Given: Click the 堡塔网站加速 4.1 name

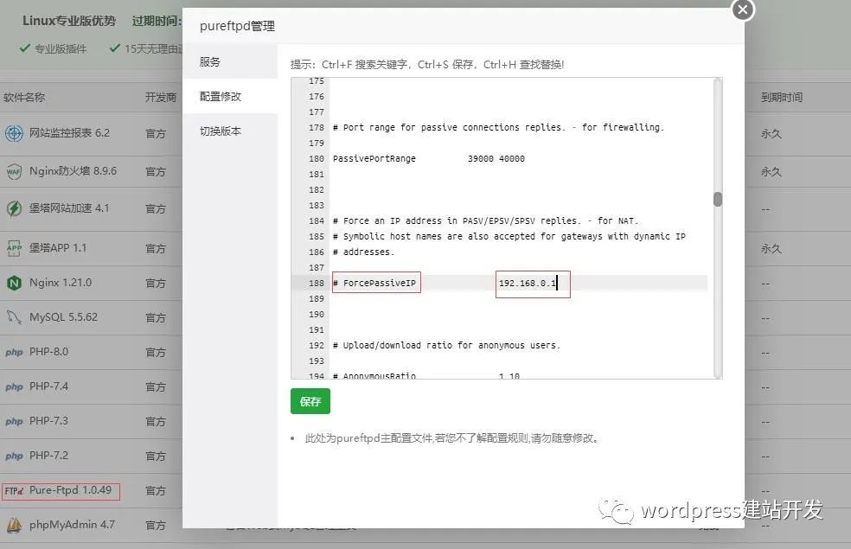Looking at the screenshot, I should tap(69, 208).
